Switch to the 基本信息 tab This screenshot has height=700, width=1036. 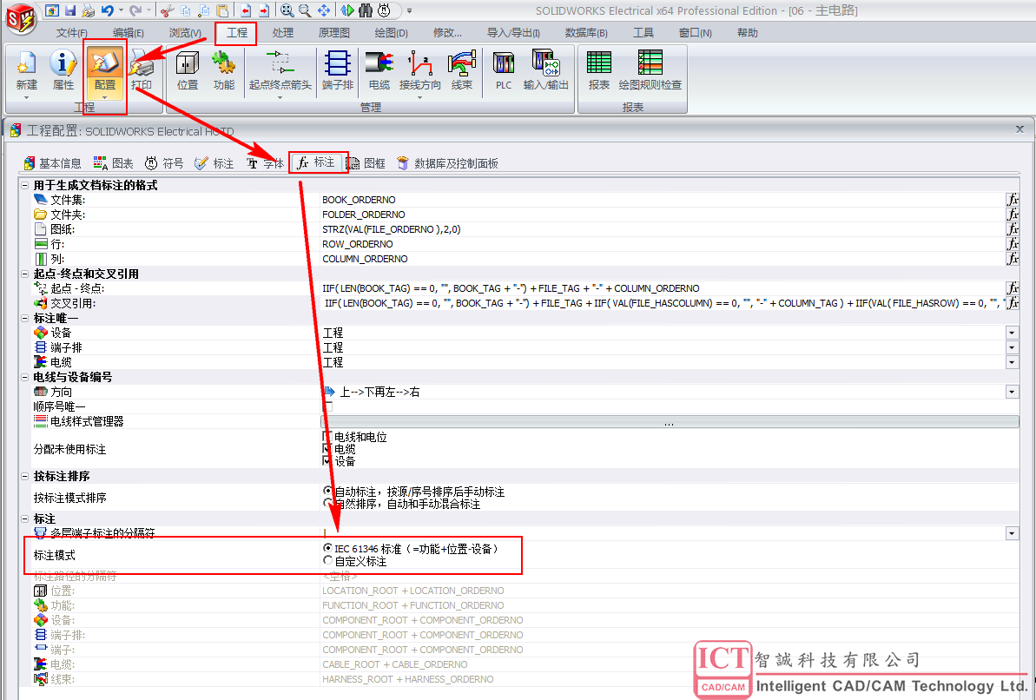(53, 163)
